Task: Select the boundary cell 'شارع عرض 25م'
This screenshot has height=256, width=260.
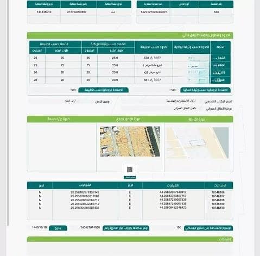Action: coord(152,72)
